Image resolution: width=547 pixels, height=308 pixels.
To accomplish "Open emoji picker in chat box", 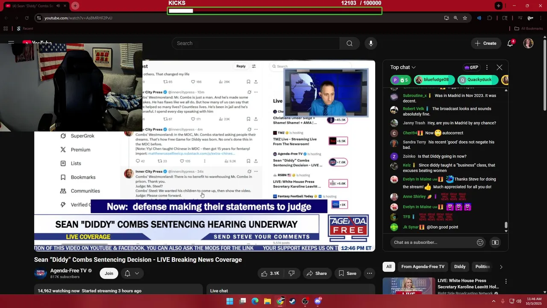I will click(x=480, y=243).
